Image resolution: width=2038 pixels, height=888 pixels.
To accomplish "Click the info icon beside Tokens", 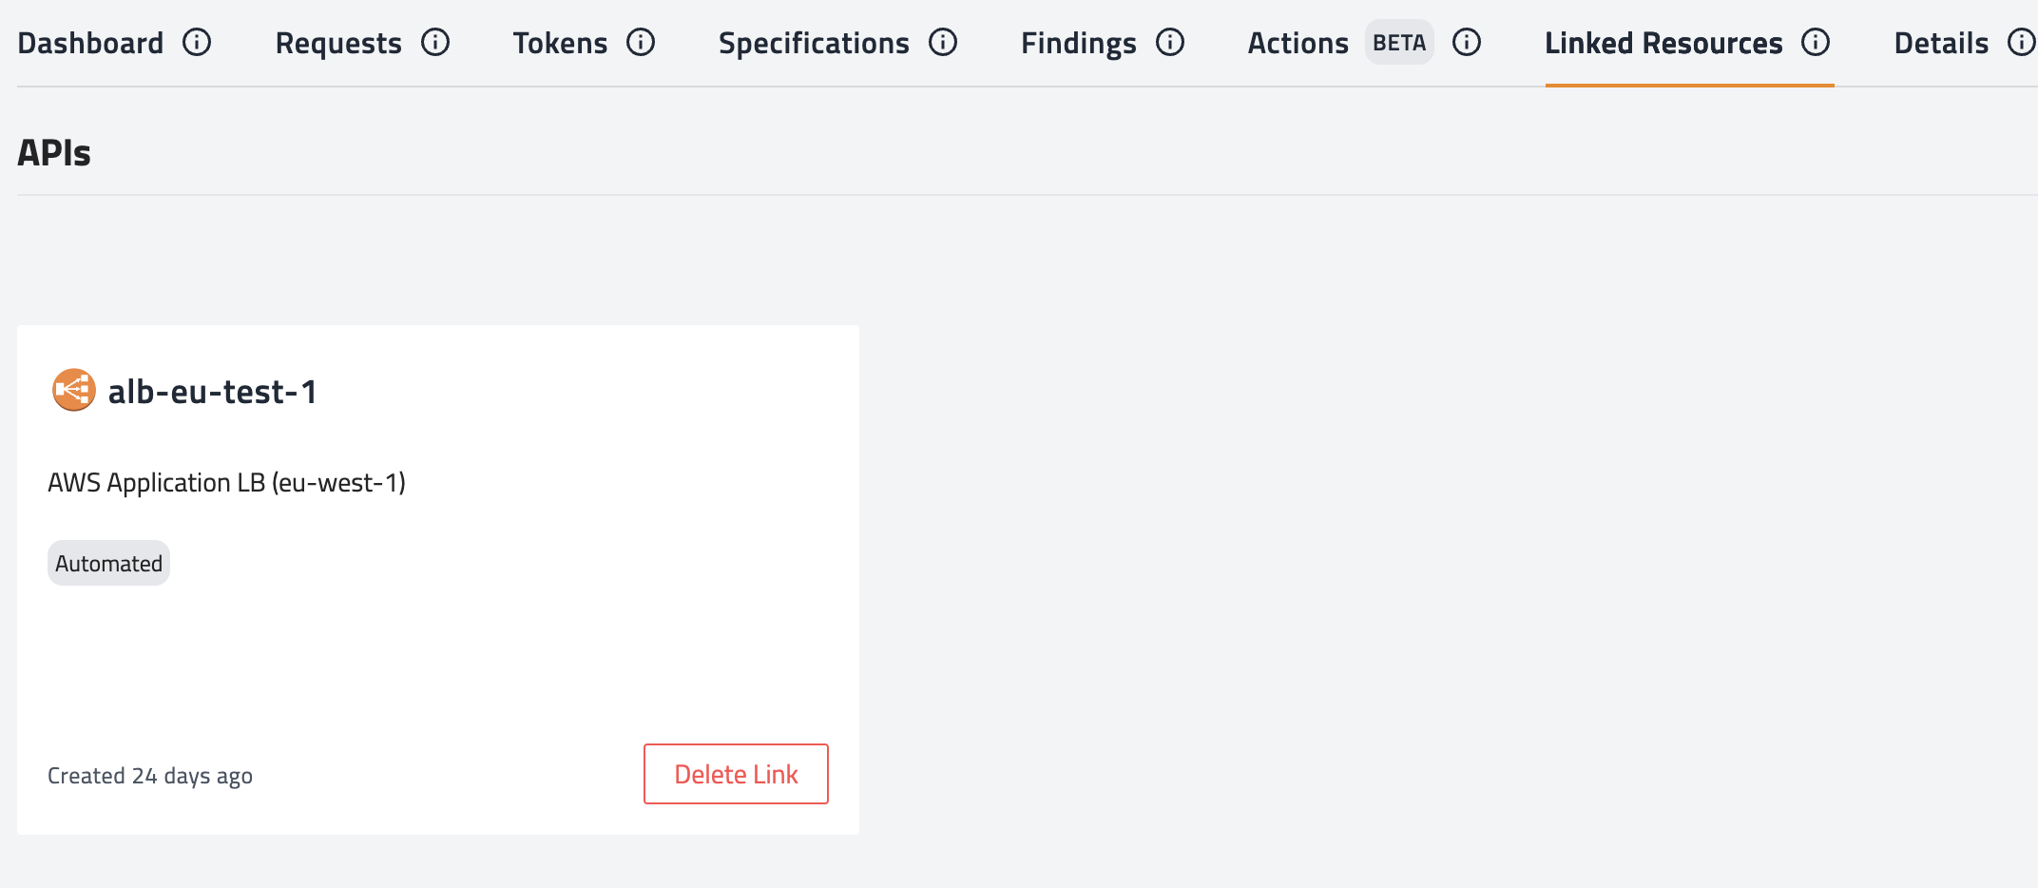I will [641, 43].
